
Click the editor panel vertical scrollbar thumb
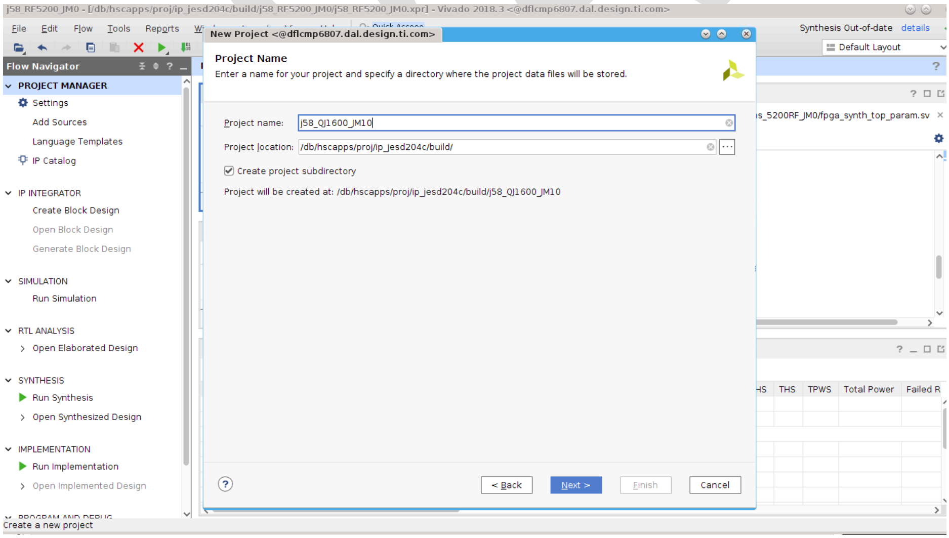tap(939, 267)
